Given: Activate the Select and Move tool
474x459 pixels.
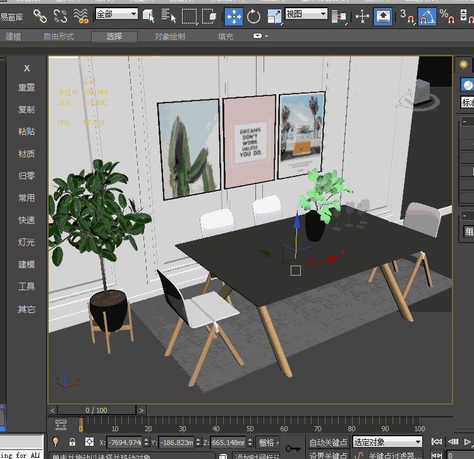Looking at the screenshot, I should (x=234, y=16).
